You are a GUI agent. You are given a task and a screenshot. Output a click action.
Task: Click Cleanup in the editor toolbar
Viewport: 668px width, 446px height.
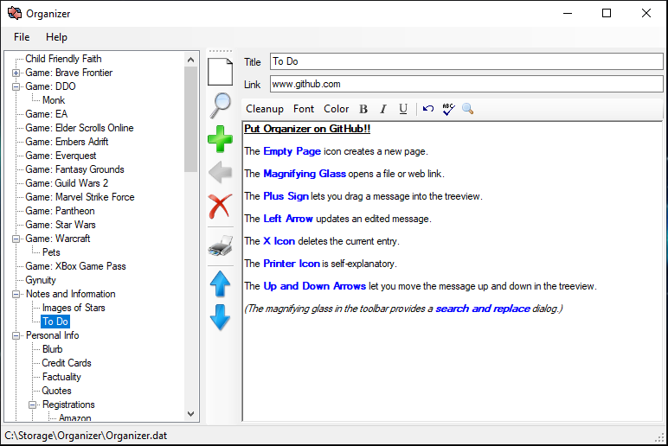(265, 109)
